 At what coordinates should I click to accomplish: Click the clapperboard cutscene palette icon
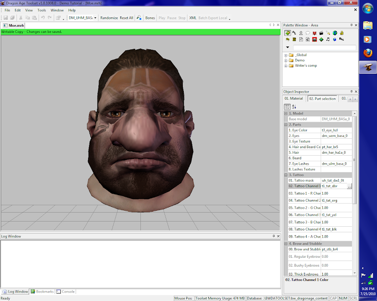321,33
